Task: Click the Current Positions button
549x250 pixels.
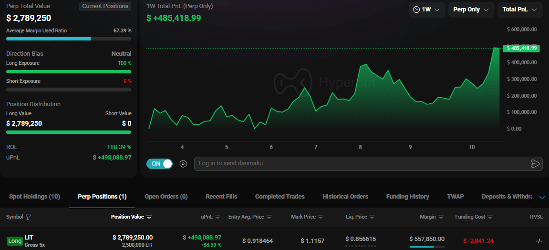Action: click(105, 6)
